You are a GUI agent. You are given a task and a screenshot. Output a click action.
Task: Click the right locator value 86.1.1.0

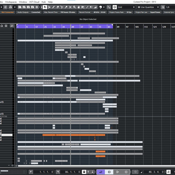(73, 172)
